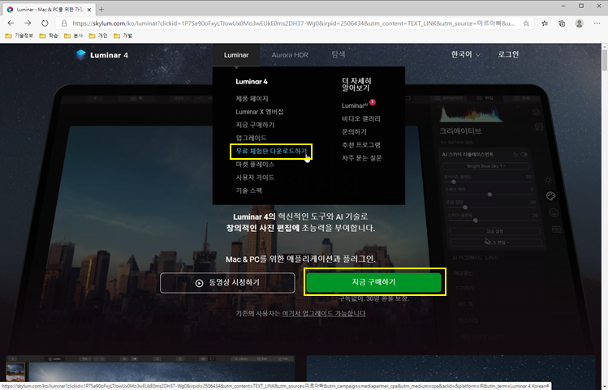Viewport: 608px width, 390px height.
Task: Click the padlock site info icon
Action: (64, 24)
